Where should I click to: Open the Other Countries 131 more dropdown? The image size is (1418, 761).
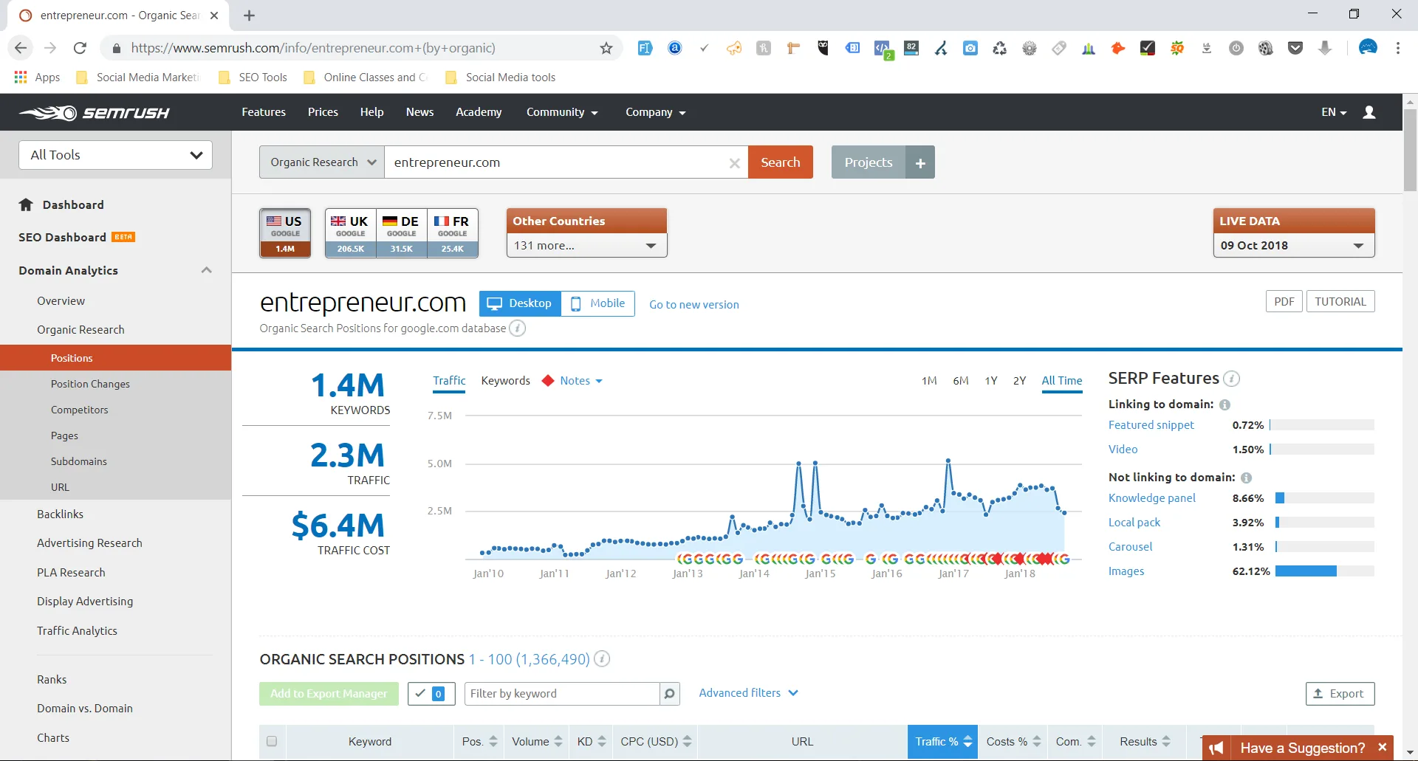[586, 245]
